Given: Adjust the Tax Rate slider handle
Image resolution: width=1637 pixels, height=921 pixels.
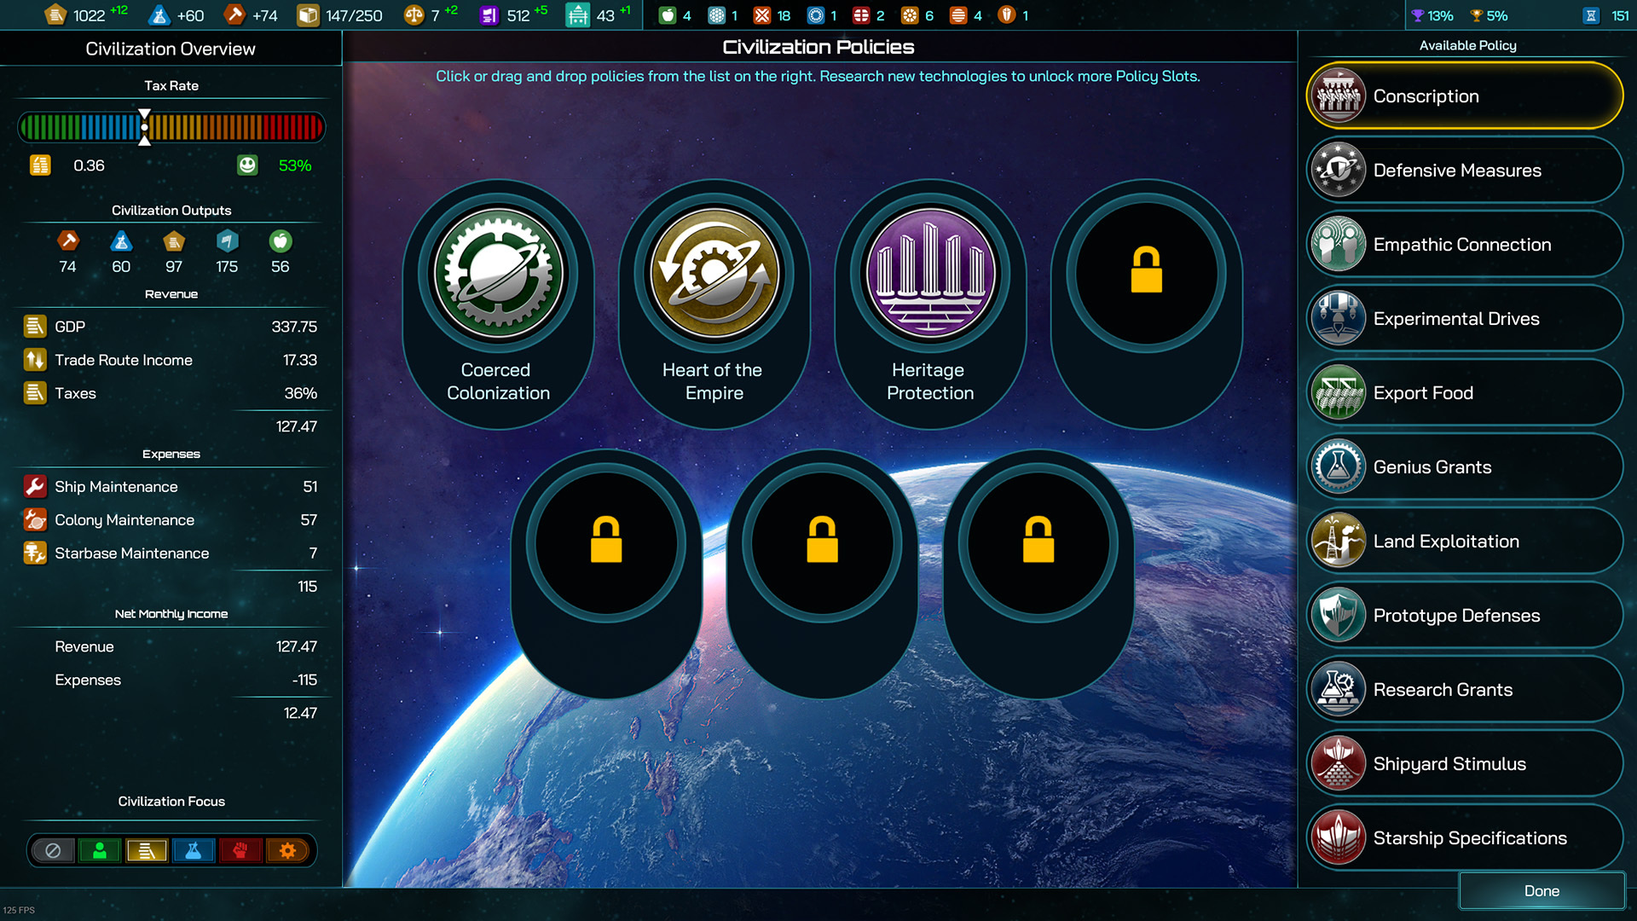Looking at the screenshot, I should pos(145,127).
